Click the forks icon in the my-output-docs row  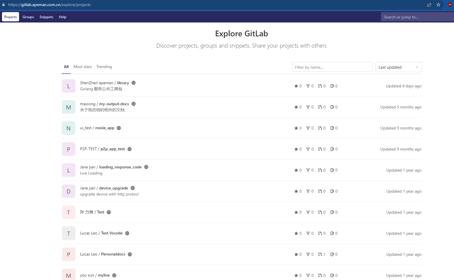point(308,107)
